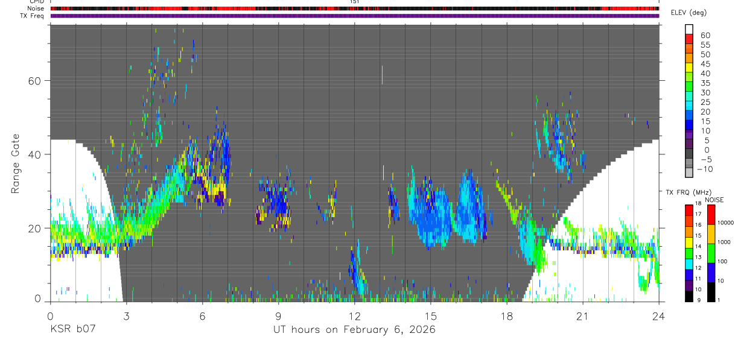Click the red 18 MHz TX frequency swatch
741x342 pixels.
click(x=689, y=209)
